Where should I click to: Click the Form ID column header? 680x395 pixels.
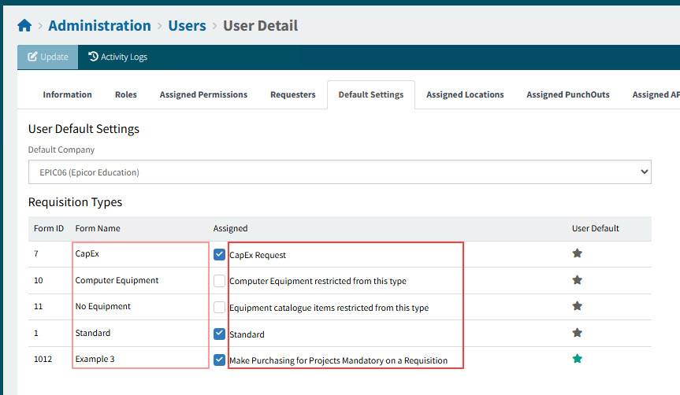tap(49, 228)
